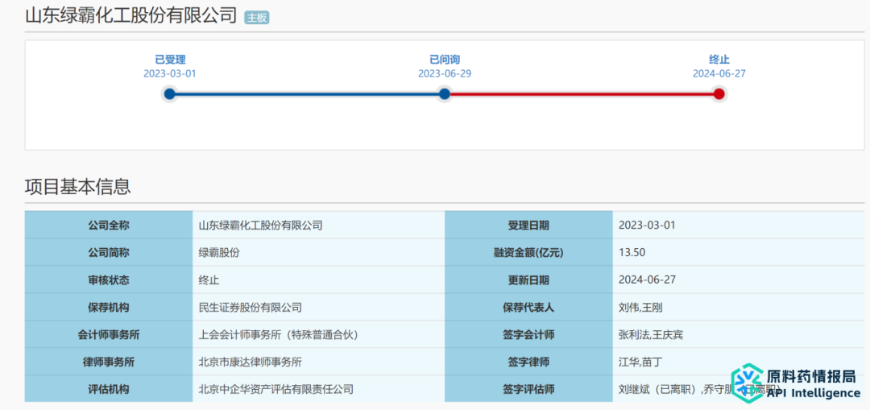This screenshot has width=870, height=410.
Task: Click the 审核状态 value 终止 in table
Action: point(209,280)
